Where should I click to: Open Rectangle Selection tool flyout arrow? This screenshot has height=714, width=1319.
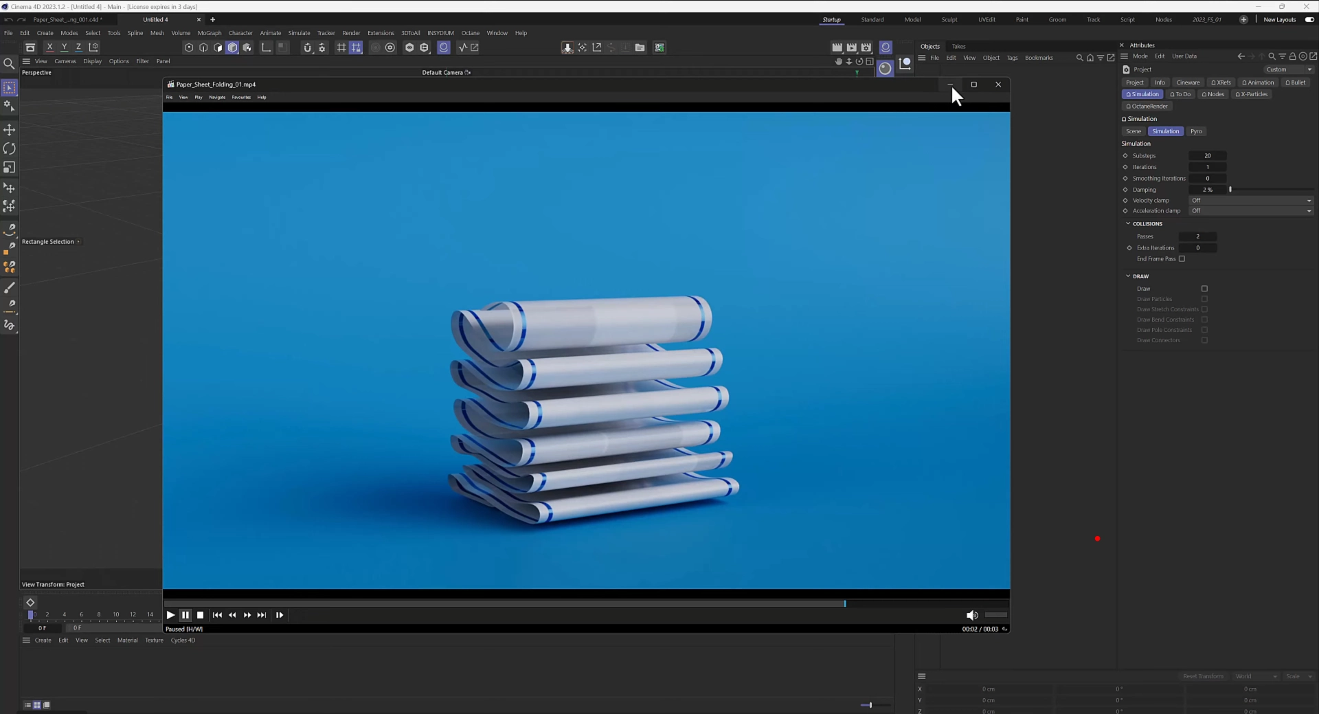tap(78, 242)
